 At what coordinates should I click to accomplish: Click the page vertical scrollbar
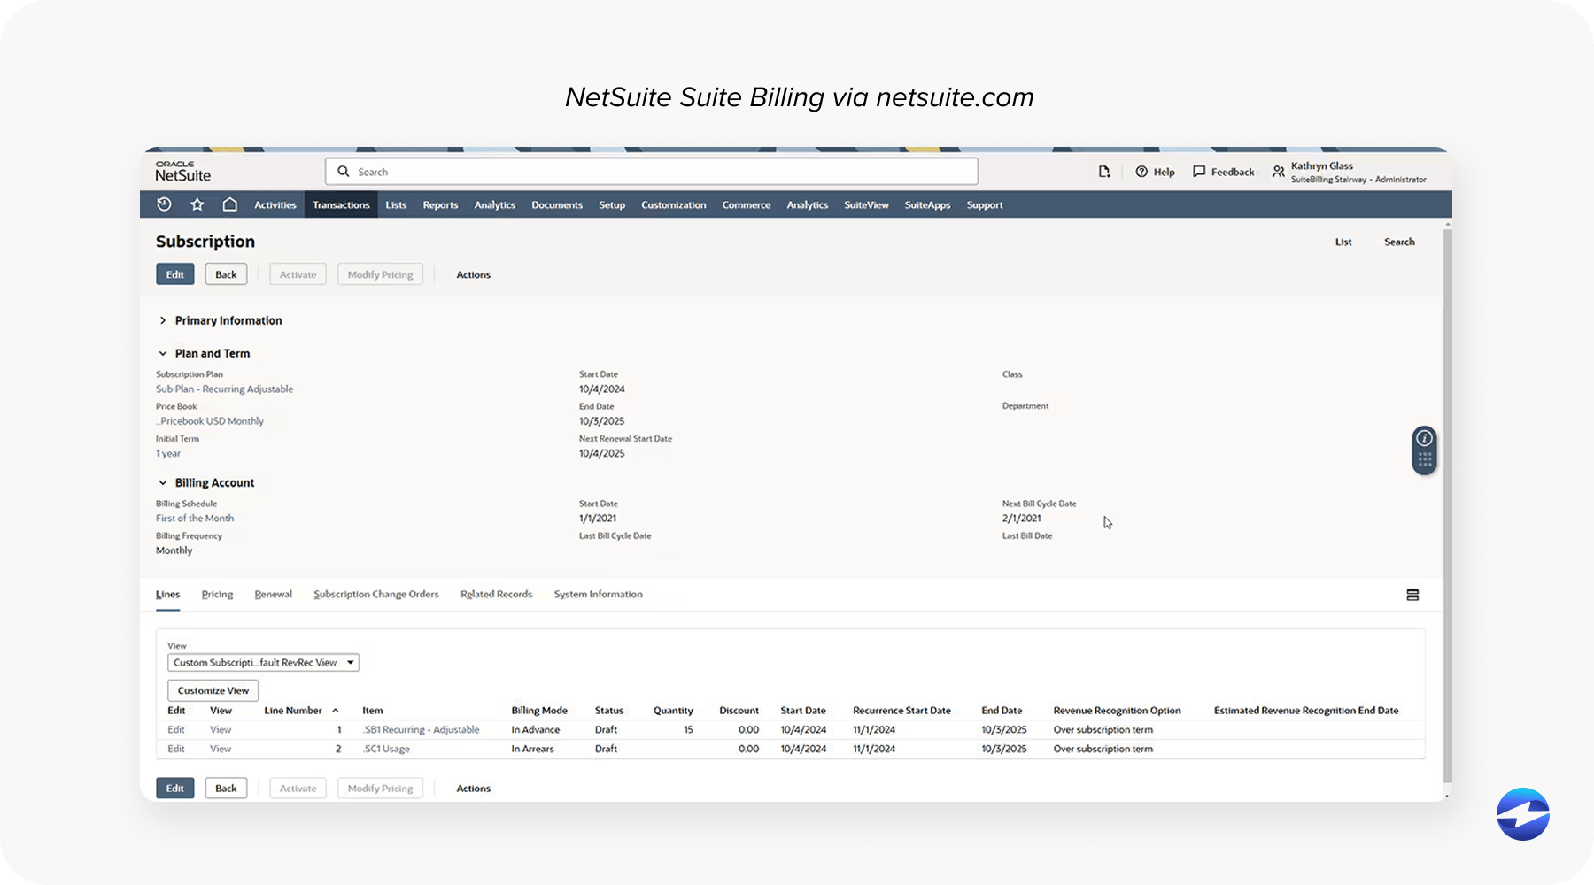click(1448, 504)
